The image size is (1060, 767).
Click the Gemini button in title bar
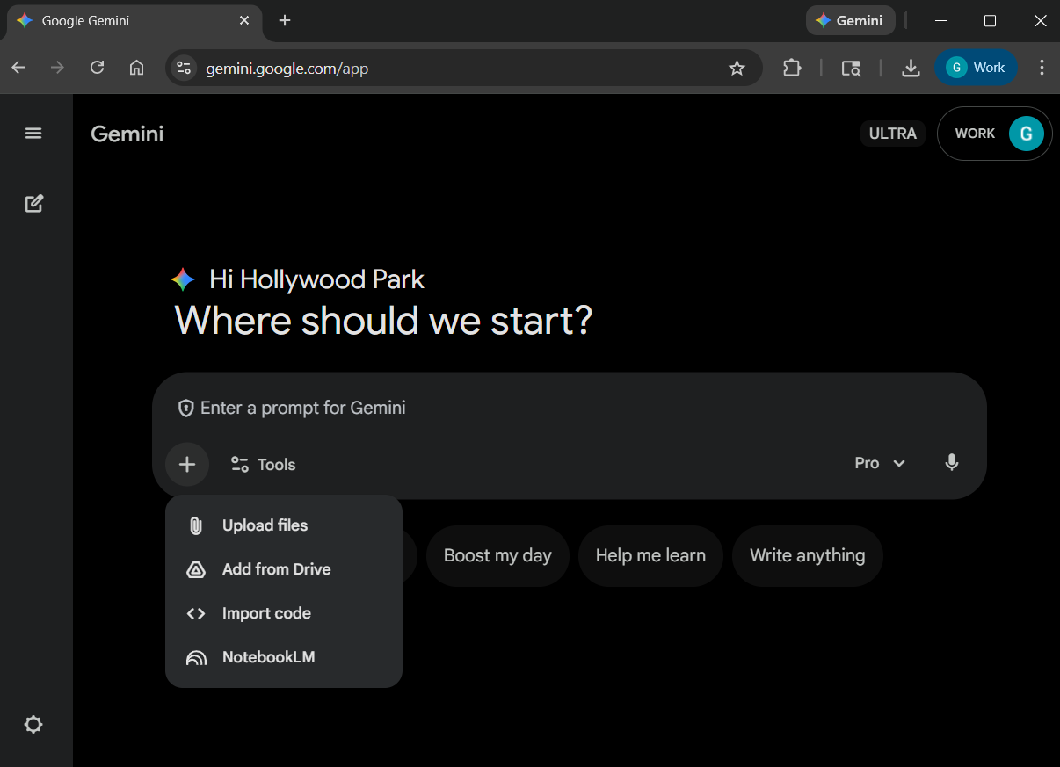pos(850,20)
